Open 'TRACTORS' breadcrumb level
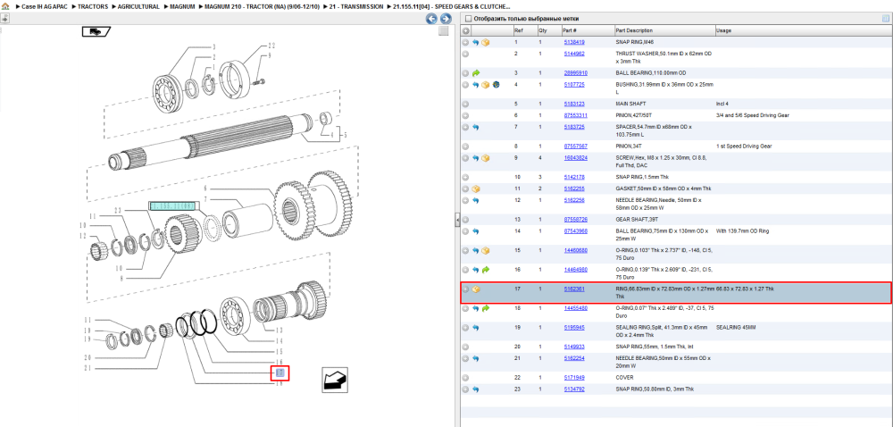Viewport: 893px width, 427px height. pos(93,6)
